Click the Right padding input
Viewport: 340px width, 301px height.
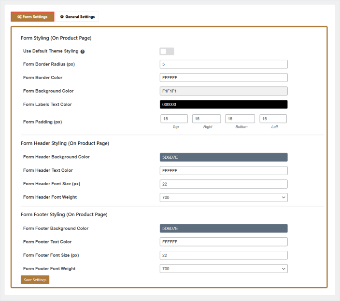click(x=206, y=119)
